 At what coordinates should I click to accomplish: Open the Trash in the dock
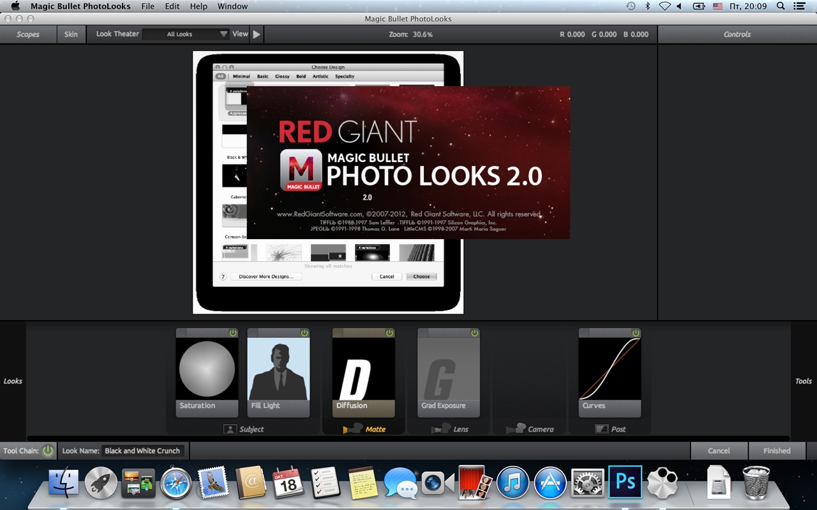[x=756, y=484]
